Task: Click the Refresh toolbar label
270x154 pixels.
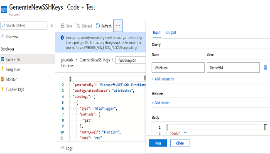Action: tap(106, 26)
